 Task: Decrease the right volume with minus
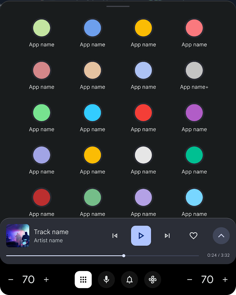[190, 279]
